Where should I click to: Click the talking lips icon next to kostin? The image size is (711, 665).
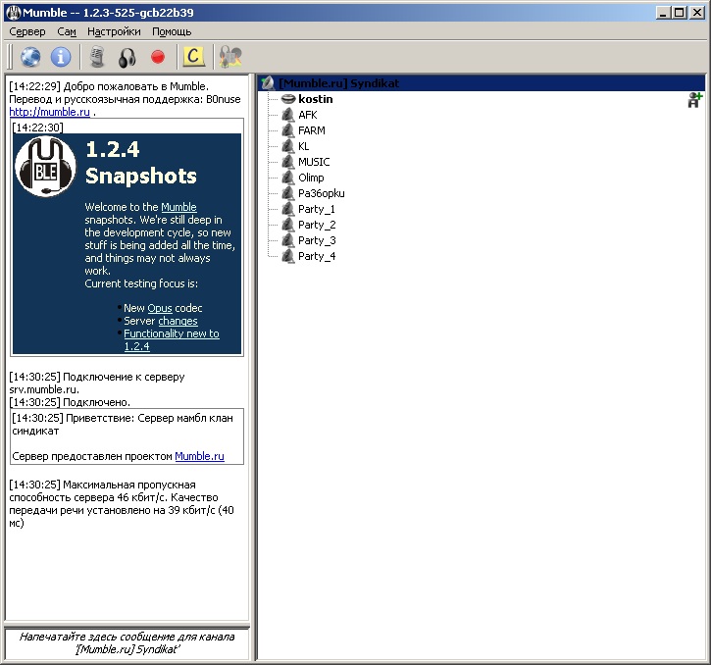click(x=288, y=99)
